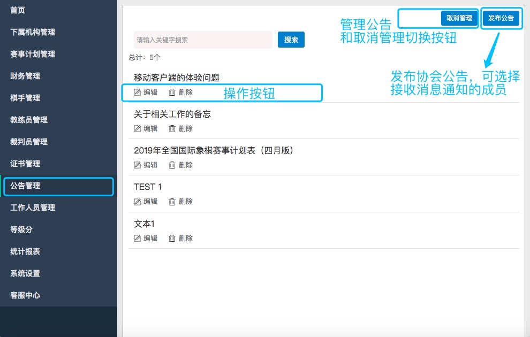Open 棋手管理 sidebar menu
The height and width of the screenshot is (337, 530).
coord(25,98)
